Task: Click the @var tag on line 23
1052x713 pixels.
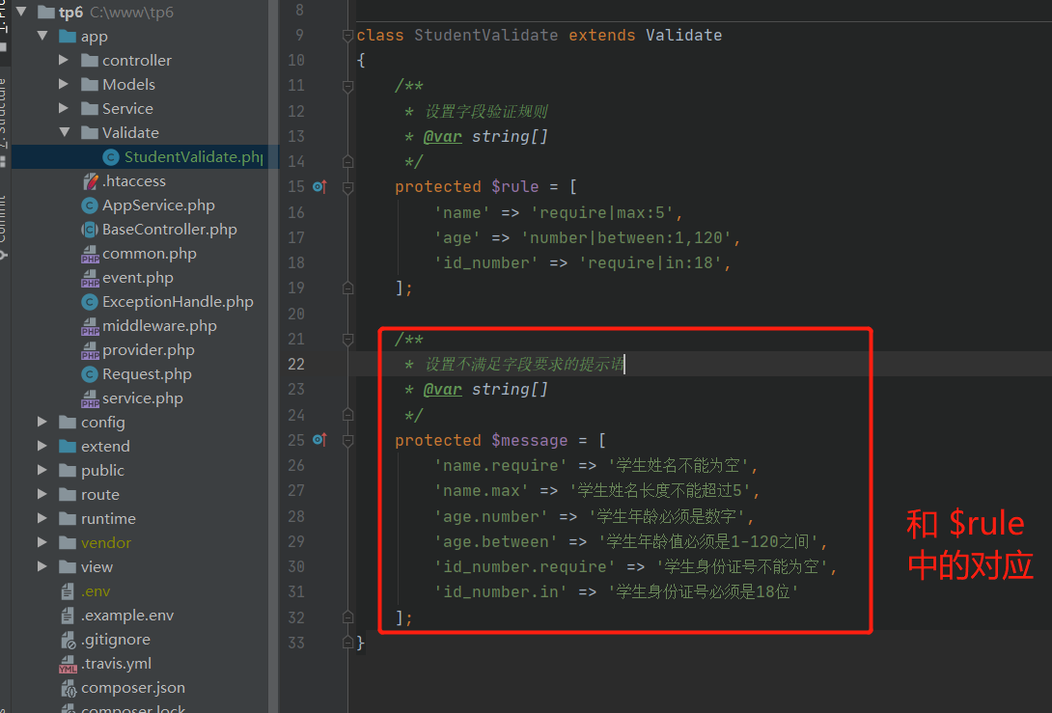Action: coord(443,389)
